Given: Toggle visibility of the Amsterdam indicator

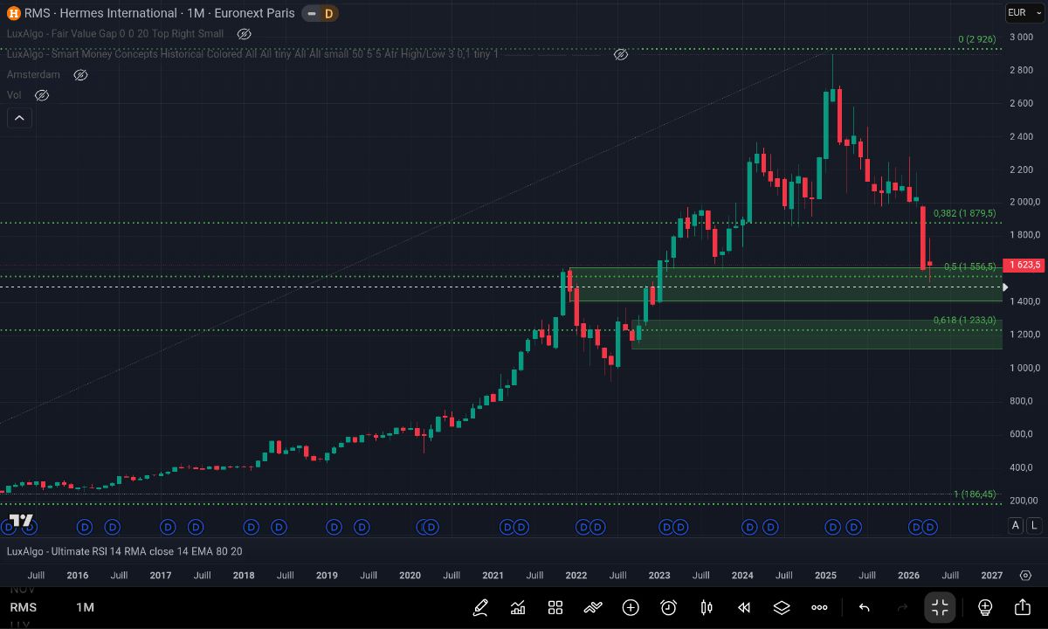Looking at the screenshot, I should click(80, 74).
